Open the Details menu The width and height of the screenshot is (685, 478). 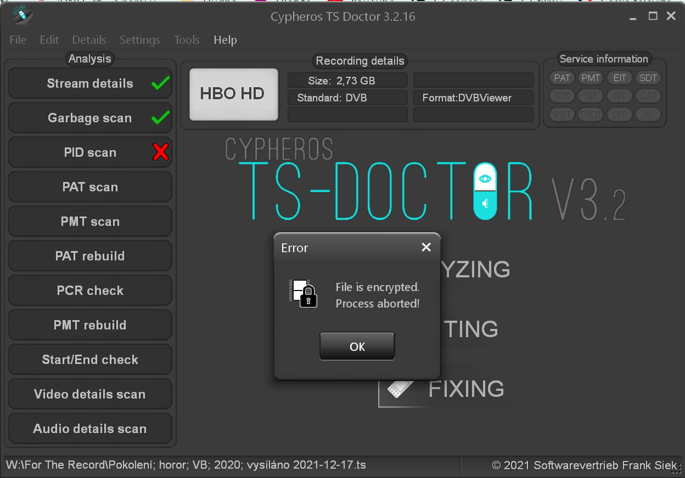(x=89, y=40)
